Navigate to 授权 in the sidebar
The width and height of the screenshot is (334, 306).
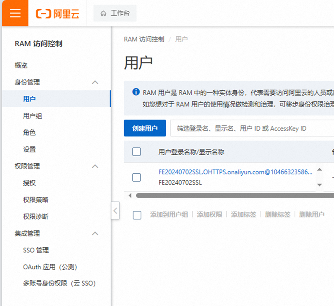(x=29, y=183)
